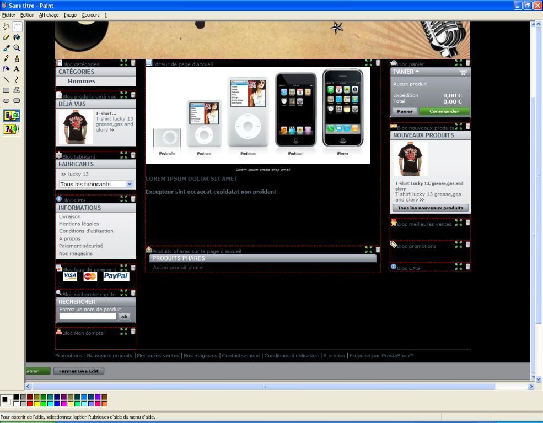Select the Rounded rectangle tool
This screenshot has width=543, height=423.
pos(17,101)
